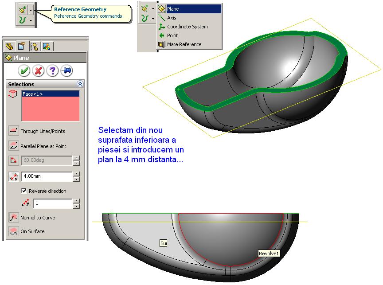Choose Plane from the Reference Geometry menu
The width and height of the screenshot is (383, 285).
click(x=190, y=9)
